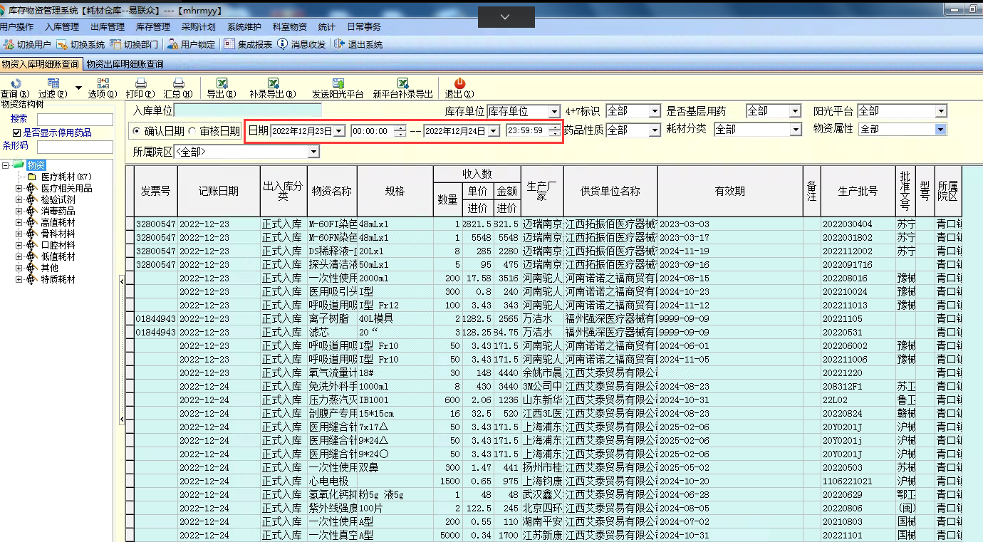983x542 pixels.
Task: Click the 有效期 column header
Action: (x=730, y=191)
